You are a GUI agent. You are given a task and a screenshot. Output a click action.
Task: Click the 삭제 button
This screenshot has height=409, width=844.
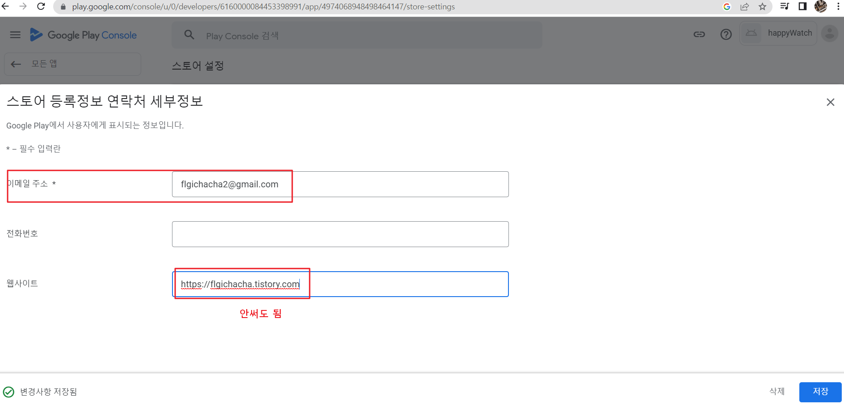(777, 392)
